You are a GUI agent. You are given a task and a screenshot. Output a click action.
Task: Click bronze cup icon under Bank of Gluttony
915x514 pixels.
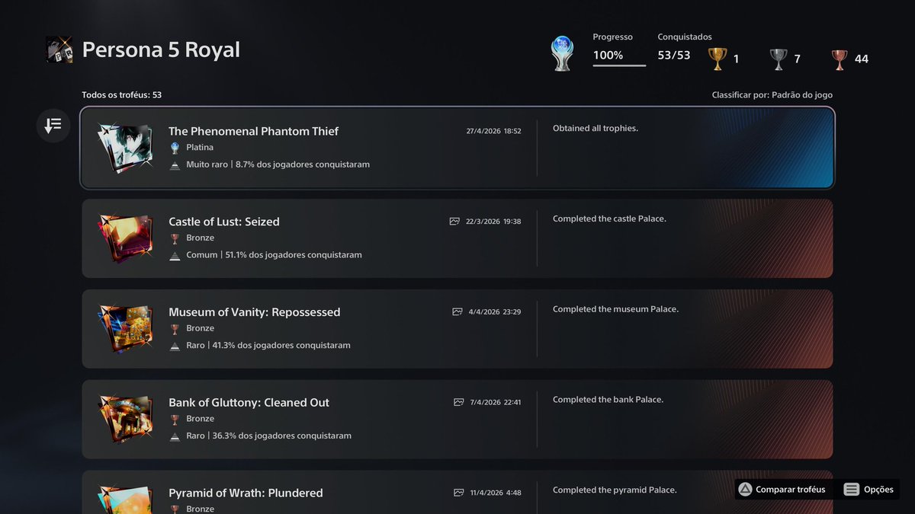tap(175, 420)
